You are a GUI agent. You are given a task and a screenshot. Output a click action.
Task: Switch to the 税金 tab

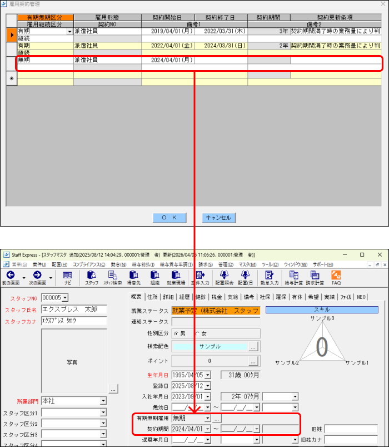pyautogui.click(x=217, y=297)
